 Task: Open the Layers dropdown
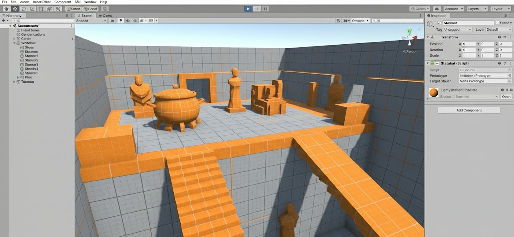[476, 9]
